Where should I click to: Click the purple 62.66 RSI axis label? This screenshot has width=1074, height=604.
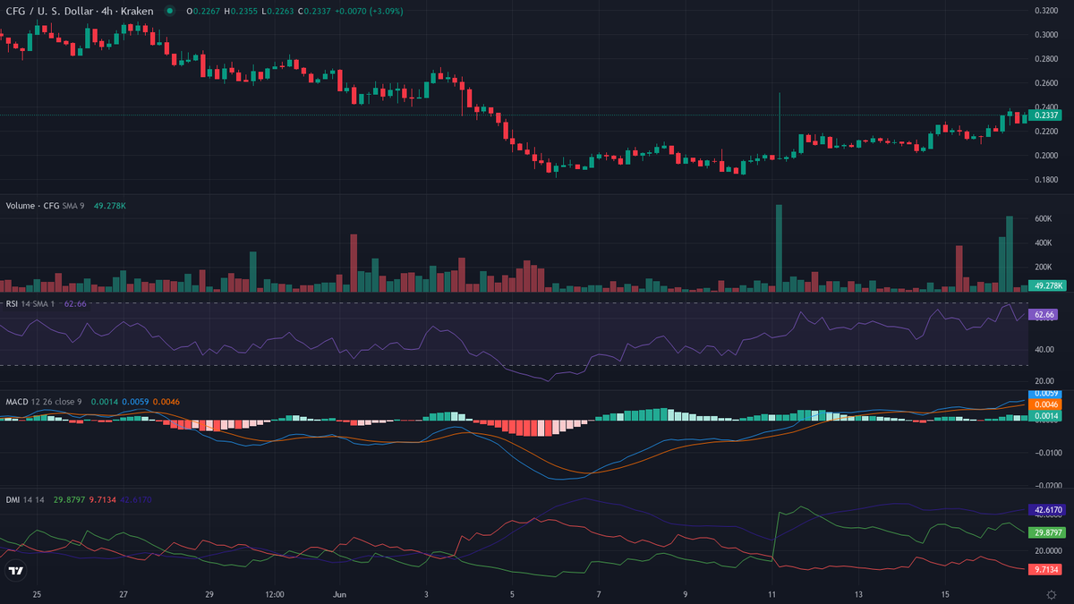click(x=1044, y=315)
